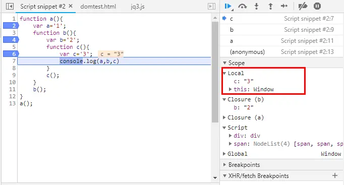This screenshot has width=344, height=185.
Task: Click the editor scroll down arrow
Action: 215,178
